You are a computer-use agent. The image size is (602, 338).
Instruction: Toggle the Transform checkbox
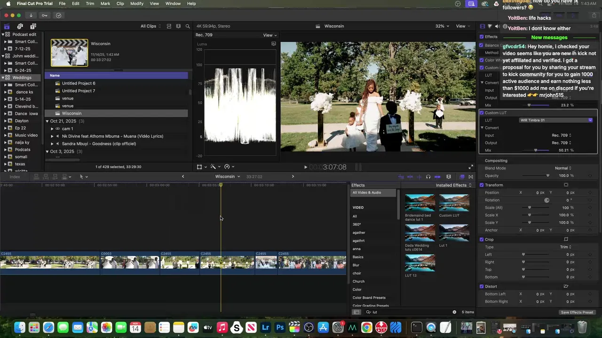(x=482, y=185)
